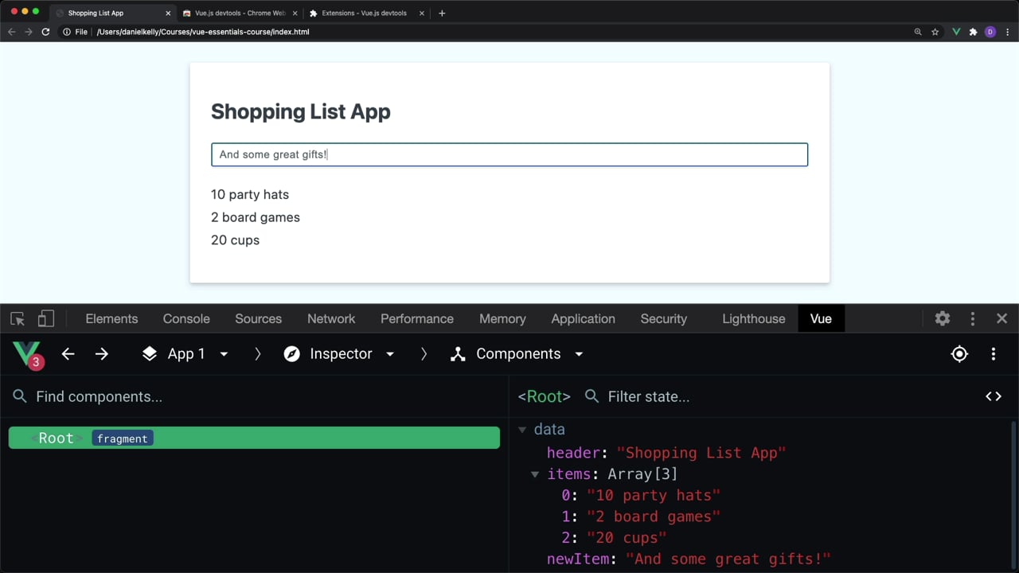The image size is (1019, 573).
Task: Click the zoom magnifier icon in address bar
Action: click(x=918, y=32)
